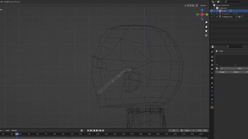The width and height of the screenshot is (248, 139).
Task: Toggle mirror Y axis in viewport header
Action: (191, 5)
